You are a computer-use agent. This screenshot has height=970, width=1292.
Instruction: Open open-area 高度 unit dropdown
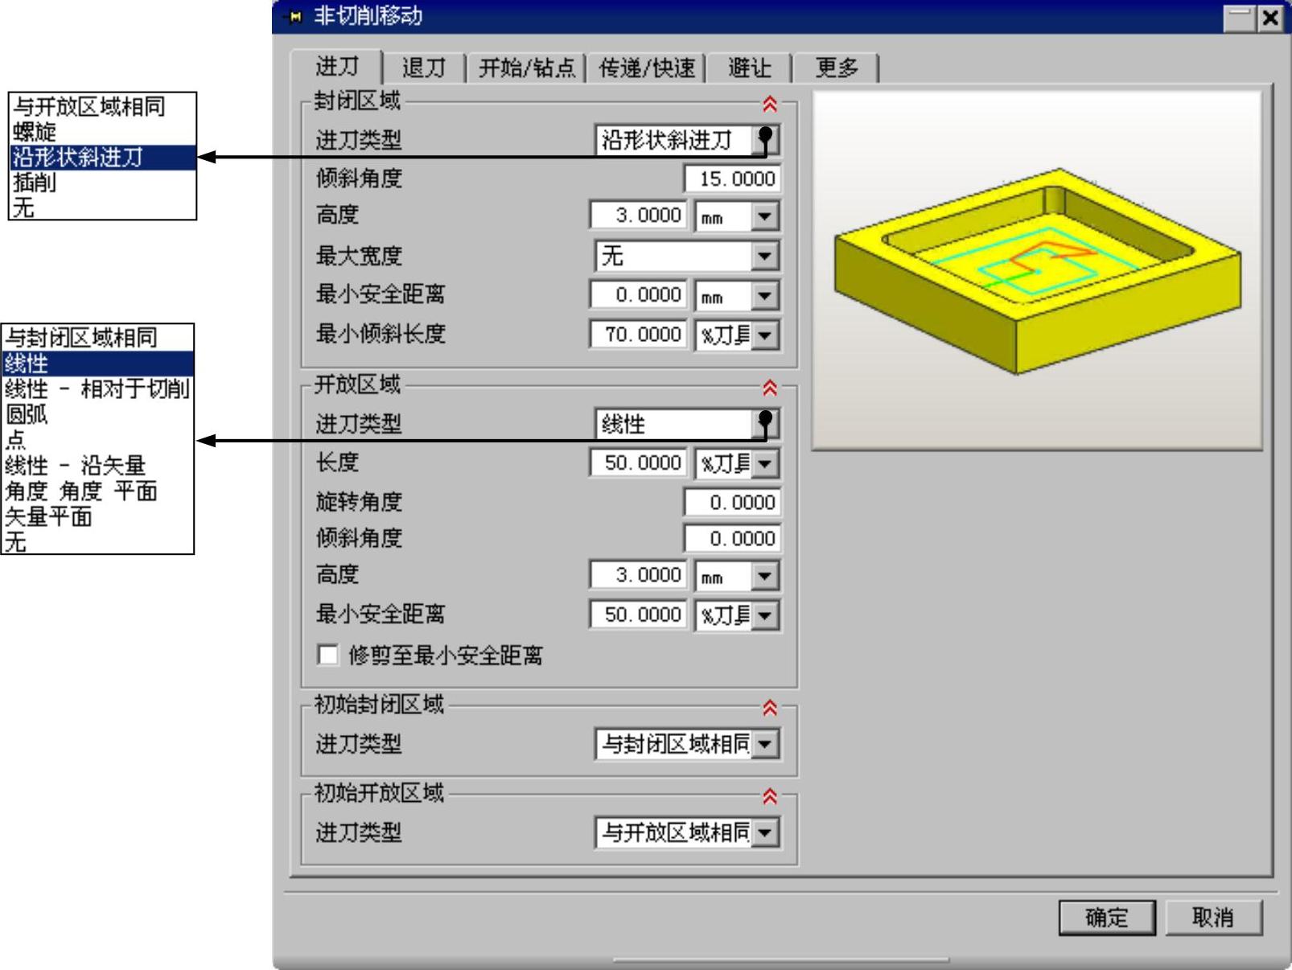coord(765,575)
